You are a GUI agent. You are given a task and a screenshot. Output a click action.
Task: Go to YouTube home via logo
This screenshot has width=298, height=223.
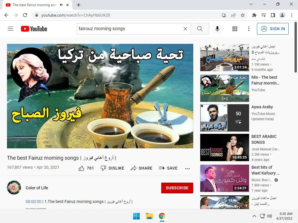pyautogui.click(x=34, y=29)
